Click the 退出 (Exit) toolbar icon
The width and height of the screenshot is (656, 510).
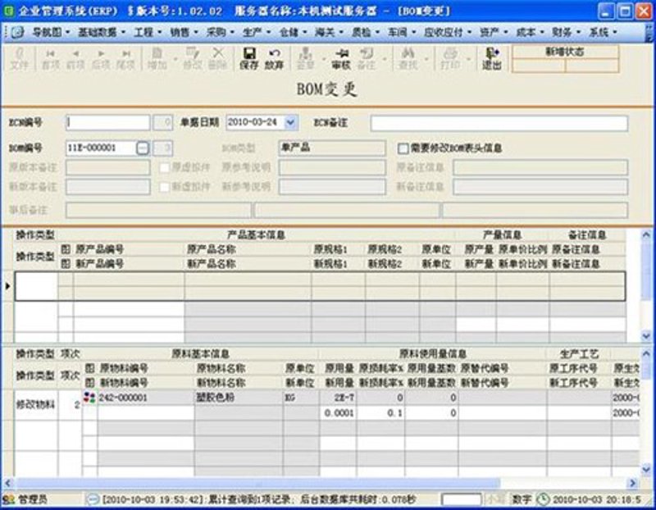click(491, 58)
